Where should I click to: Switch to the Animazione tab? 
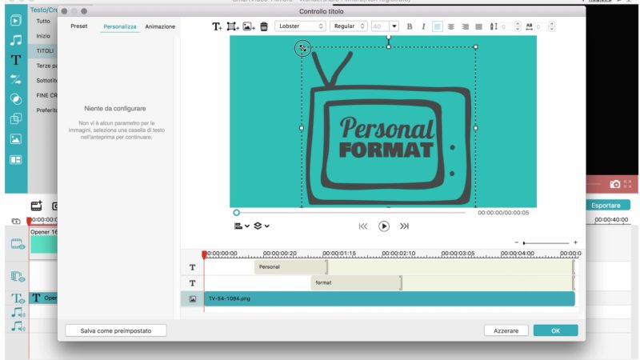tap(160, 26)
